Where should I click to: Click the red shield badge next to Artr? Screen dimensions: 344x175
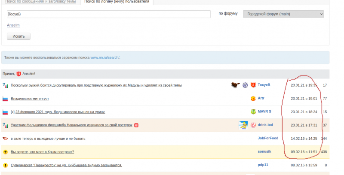tap(253, 99)
